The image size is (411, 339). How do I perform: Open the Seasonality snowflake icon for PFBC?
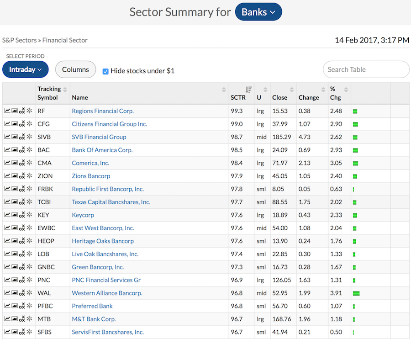pyautogui.click(x=29, y=306)
